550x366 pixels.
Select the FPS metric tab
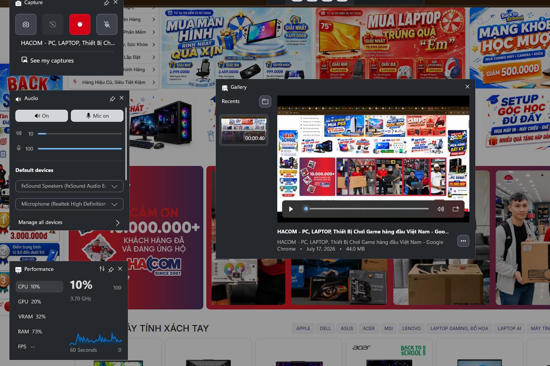[39, 347]
